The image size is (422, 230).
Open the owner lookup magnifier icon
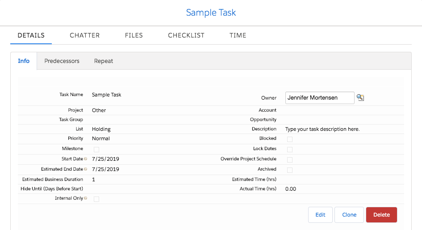pyautogui.click(x=360, y=97)
